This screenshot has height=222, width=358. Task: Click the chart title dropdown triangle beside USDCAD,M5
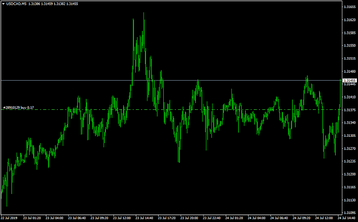click(3, 4)
